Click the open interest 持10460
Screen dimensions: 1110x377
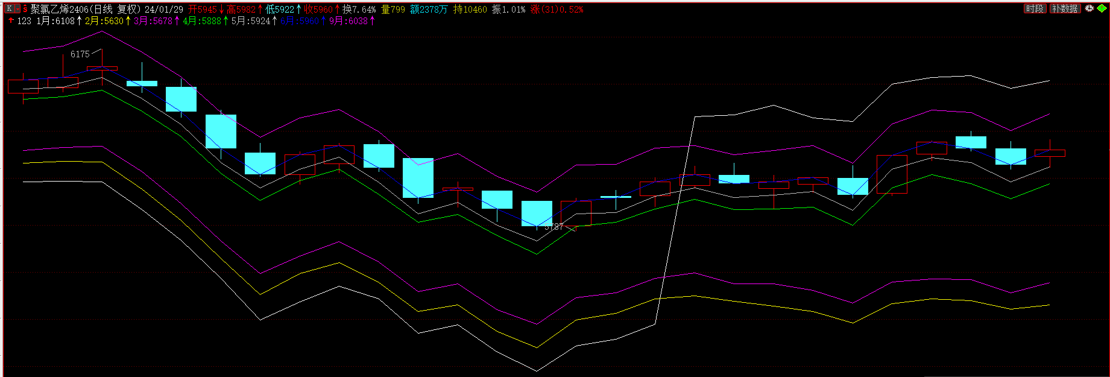coord(470,9)
